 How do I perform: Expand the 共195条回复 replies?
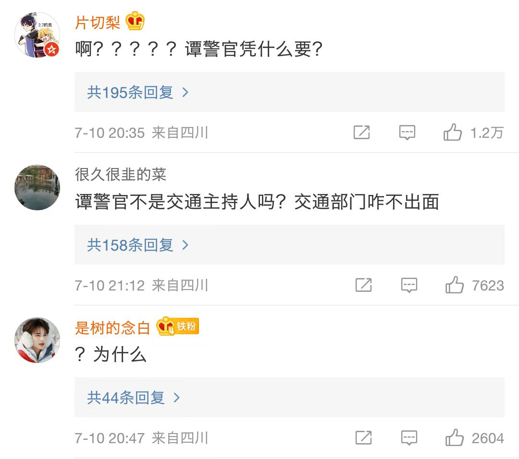(138, 92)
